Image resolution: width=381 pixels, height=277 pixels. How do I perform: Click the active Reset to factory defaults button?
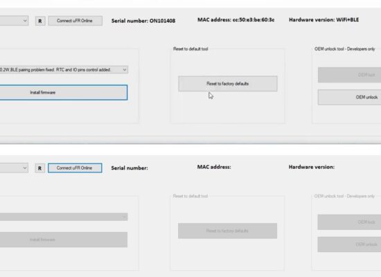tap(228, 84)
